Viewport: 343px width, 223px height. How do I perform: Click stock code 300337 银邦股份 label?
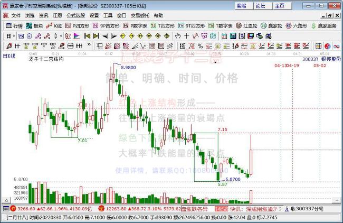point(321,59)
